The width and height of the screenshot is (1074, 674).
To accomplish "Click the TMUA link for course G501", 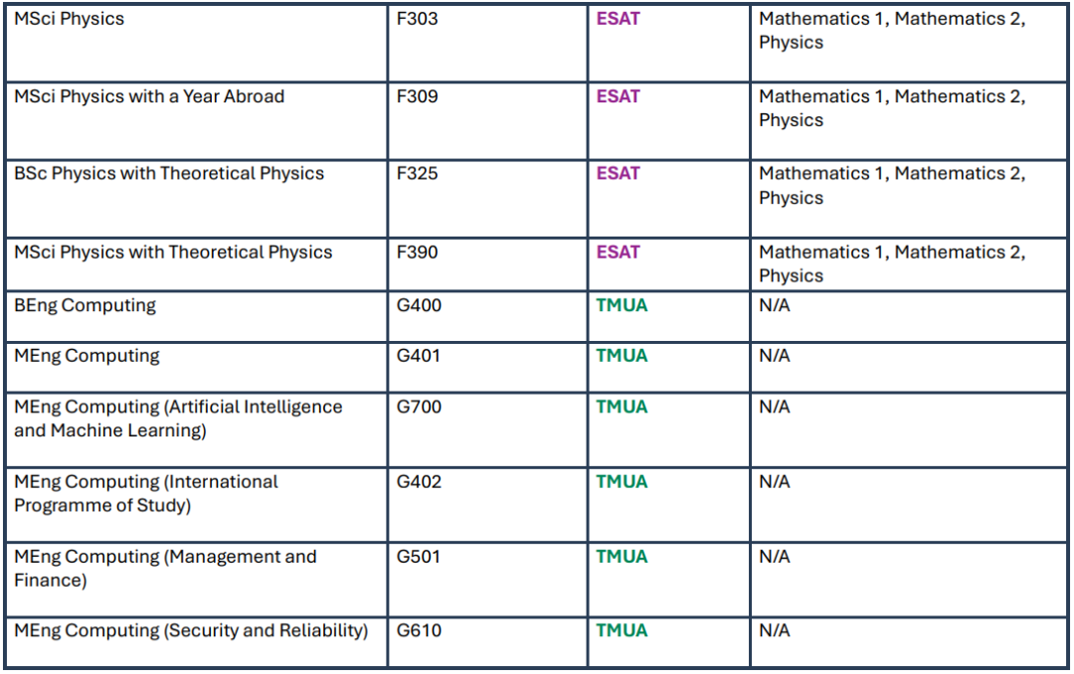I will [x=622, y=557].
